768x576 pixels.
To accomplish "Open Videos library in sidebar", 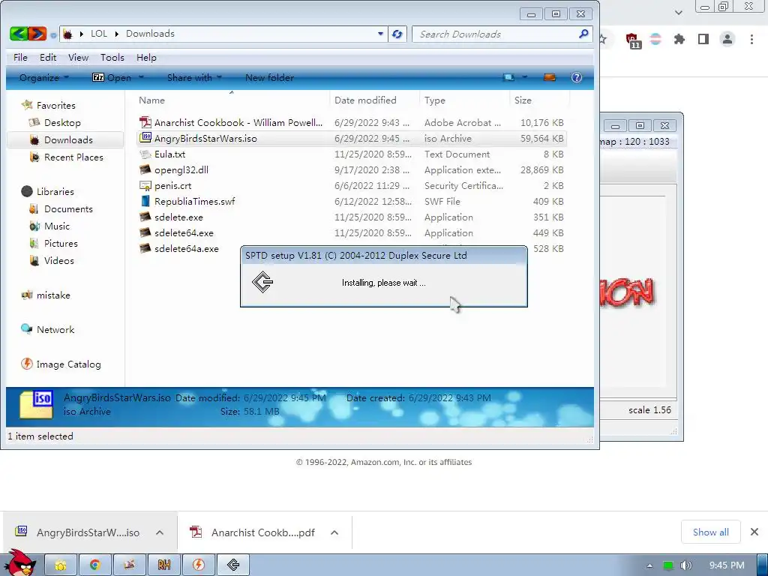I will pos(58,260).
